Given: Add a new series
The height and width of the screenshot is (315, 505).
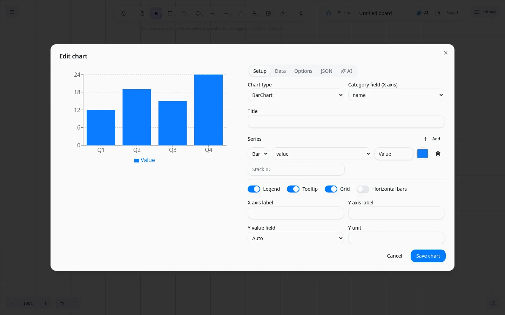Looking at the screenshot, I should click(432, 139).
